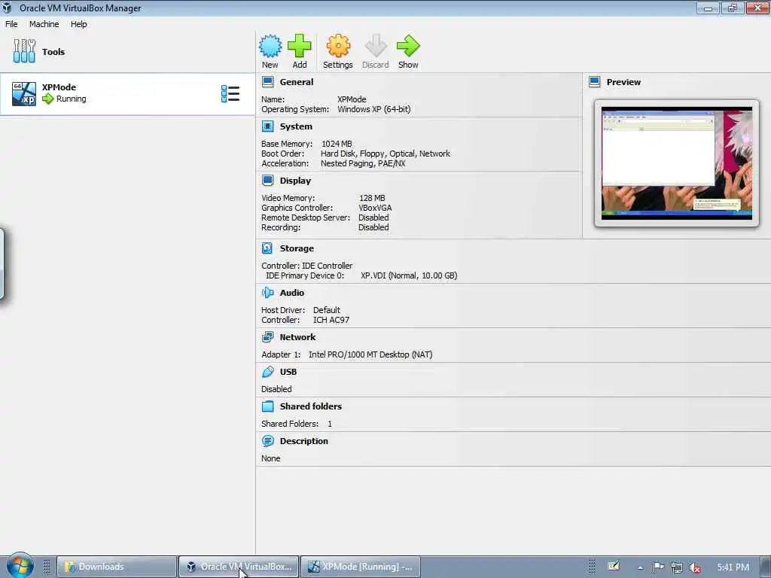The width and height of the screenshot is (771, 578).
Task: Click the muted volume tray icon
Action: click(x=695, y=567)
